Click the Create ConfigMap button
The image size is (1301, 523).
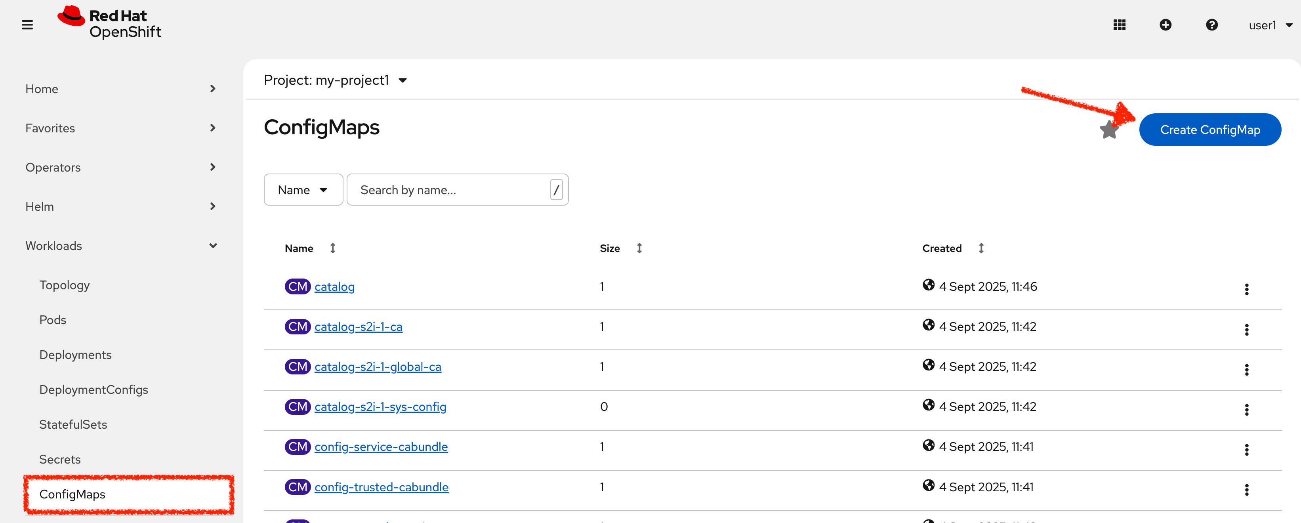[1211, 129]
